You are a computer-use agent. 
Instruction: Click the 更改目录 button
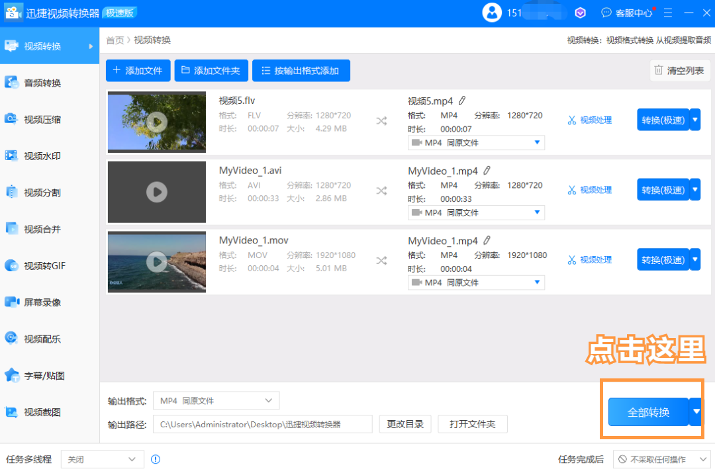[x=405, y=424]
